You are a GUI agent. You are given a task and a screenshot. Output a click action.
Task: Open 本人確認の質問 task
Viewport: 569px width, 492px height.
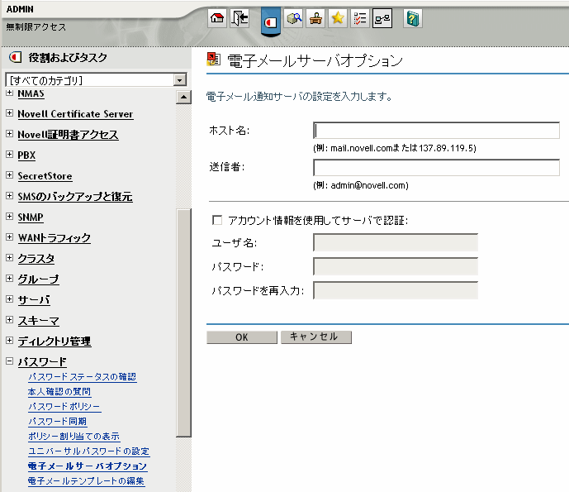(59, 392)
